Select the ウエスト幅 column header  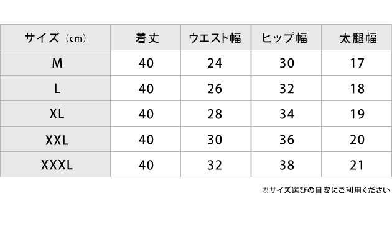(x=216, y=37)
